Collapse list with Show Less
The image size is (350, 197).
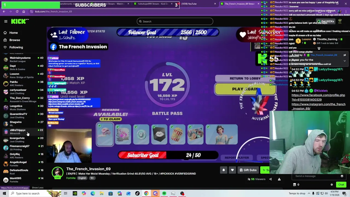click(x=37, y=188)
